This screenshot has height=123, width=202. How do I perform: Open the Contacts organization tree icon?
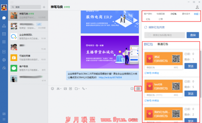point(4,26)
